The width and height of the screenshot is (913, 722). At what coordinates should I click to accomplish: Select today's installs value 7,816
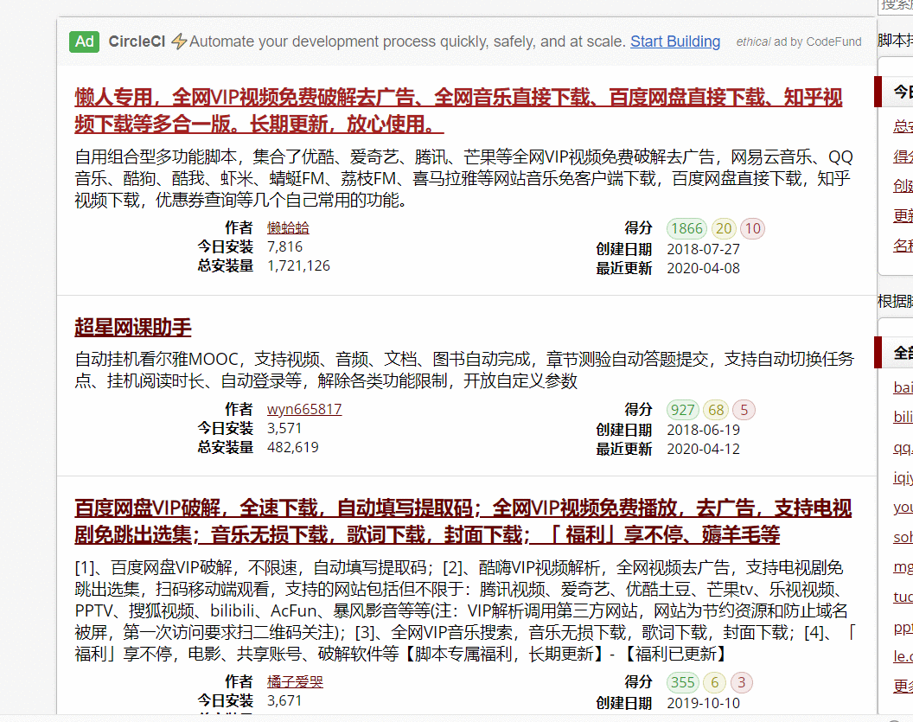284,247
